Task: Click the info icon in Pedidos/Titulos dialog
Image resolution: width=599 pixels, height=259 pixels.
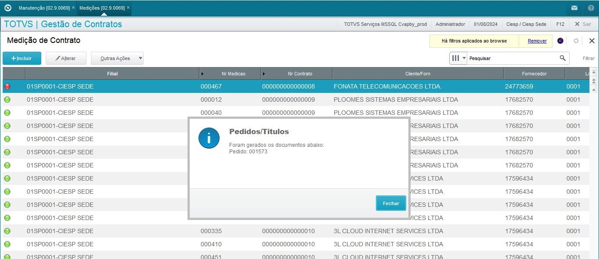Action: click(209, 138)
